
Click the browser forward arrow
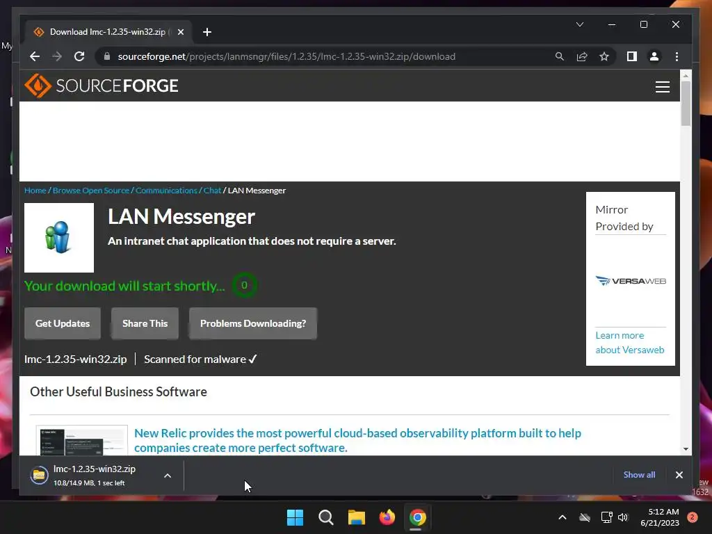tap(57, 56)
